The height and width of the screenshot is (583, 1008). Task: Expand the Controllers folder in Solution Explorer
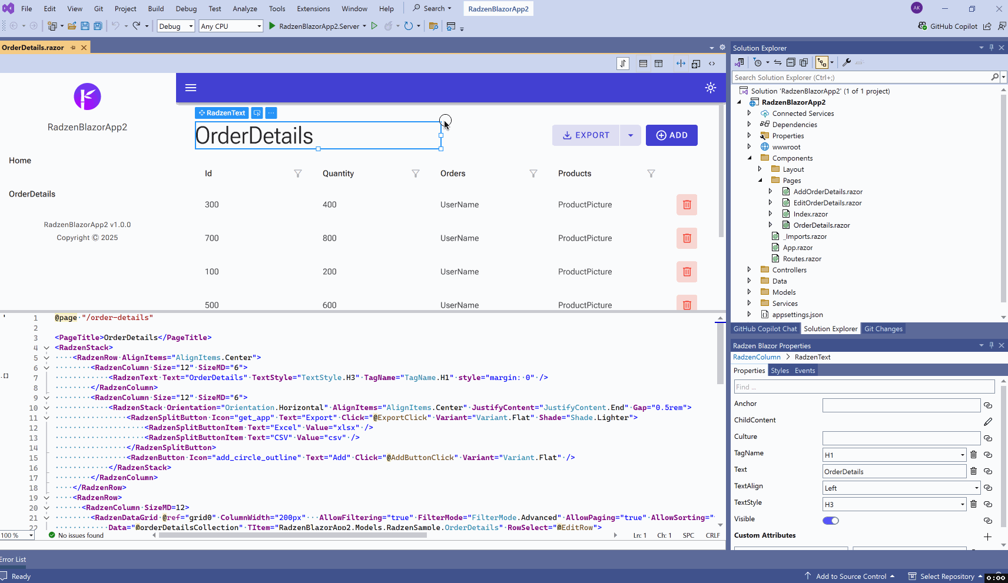pyautogui.click(x=750, y=269)
